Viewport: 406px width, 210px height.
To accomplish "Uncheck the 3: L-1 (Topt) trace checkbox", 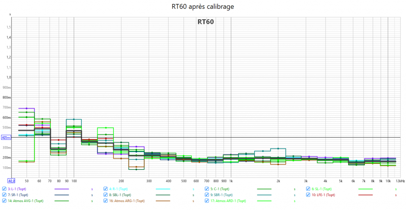I will pyautogui.click(x=4, y=189).
